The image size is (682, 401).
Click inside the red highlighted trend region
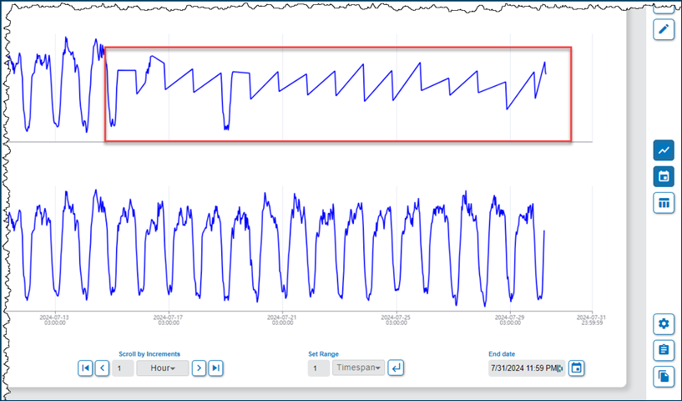click(x=337, y=94)
